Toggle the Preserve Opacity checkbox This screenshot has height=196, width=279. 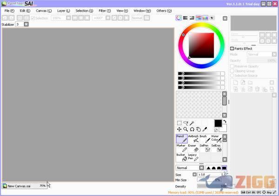pyautogui.click(x=232, y=66)
